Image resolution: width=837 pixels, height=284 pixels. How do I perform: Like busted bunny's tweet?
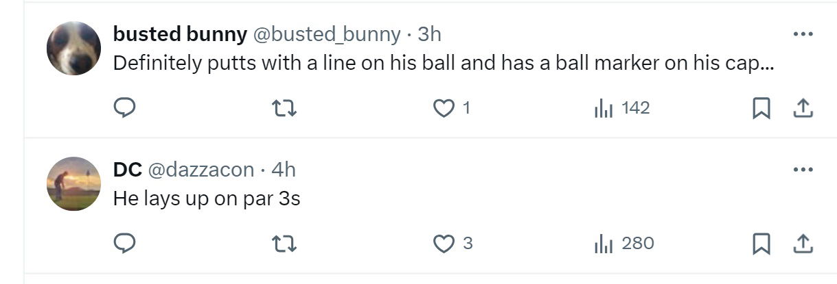click(445, 108)
